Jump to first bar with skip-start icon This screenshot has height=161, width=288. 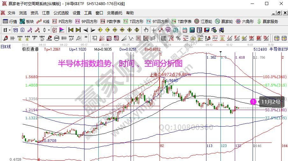(x=71, y=30)
